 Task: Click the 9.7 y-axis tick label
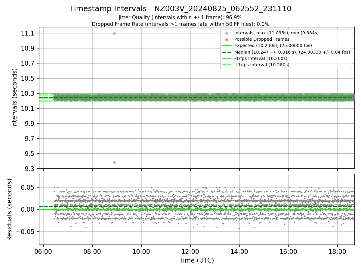point(30,139)
